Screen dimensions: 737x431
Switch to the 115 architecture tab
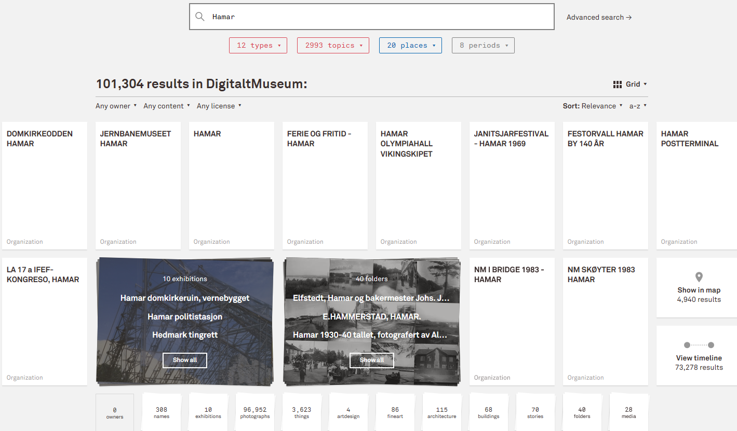[x=441, y=412]
